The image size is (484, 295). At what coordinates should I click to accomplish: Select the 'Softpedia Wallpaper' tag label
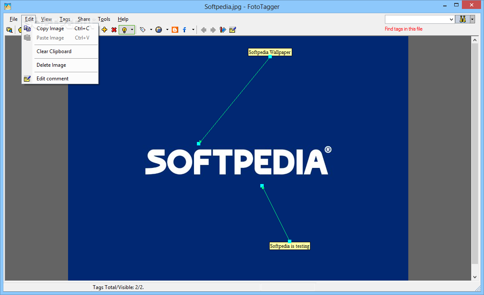pos(270,52)
